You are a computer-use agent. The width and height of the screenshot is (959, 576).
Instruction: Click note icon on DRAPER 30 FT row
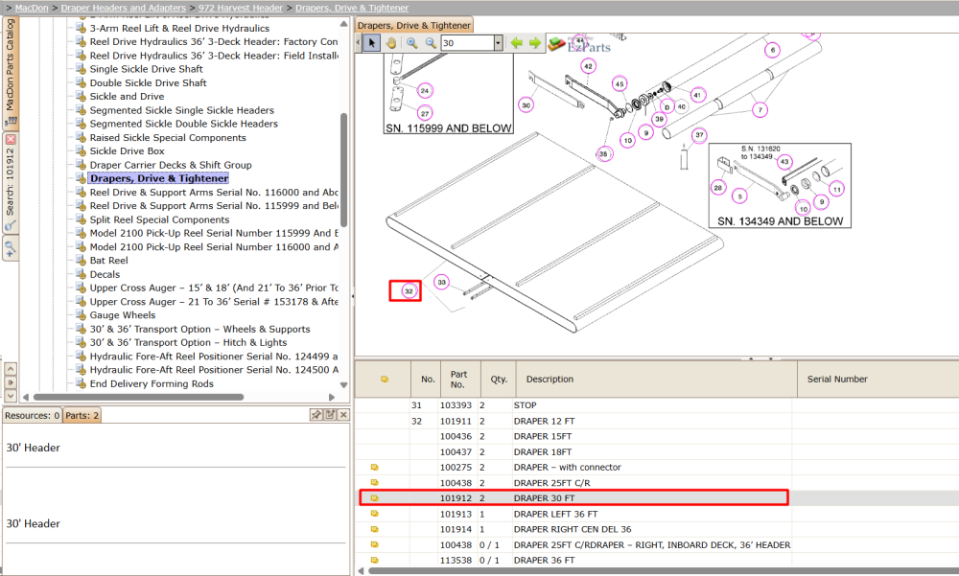[374, 498]
